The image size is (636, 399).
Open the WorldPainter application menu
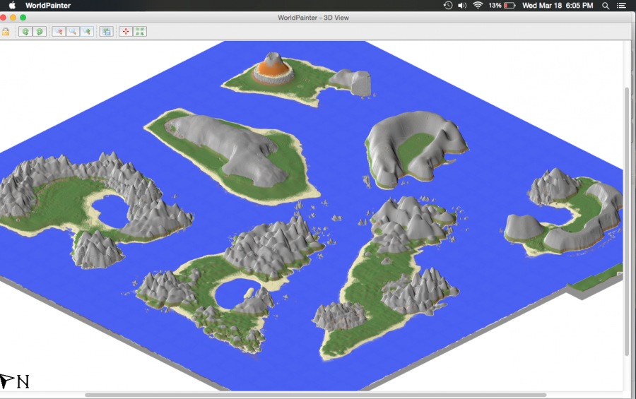pos(48,5)
